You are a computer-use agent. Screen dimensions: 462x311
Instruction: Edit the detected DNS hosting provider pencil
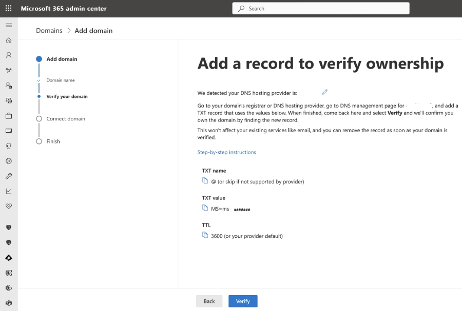(x=325, y=92)
